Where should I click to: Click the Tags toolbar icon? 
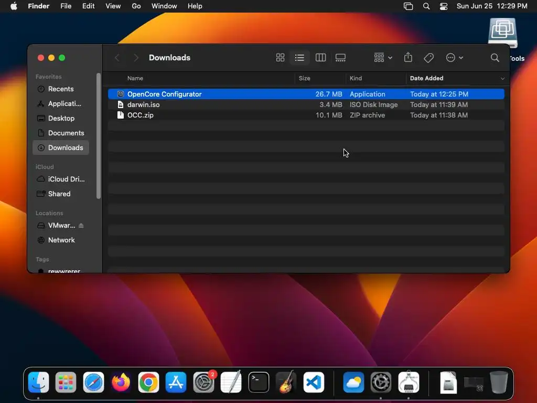coord(429,58)
